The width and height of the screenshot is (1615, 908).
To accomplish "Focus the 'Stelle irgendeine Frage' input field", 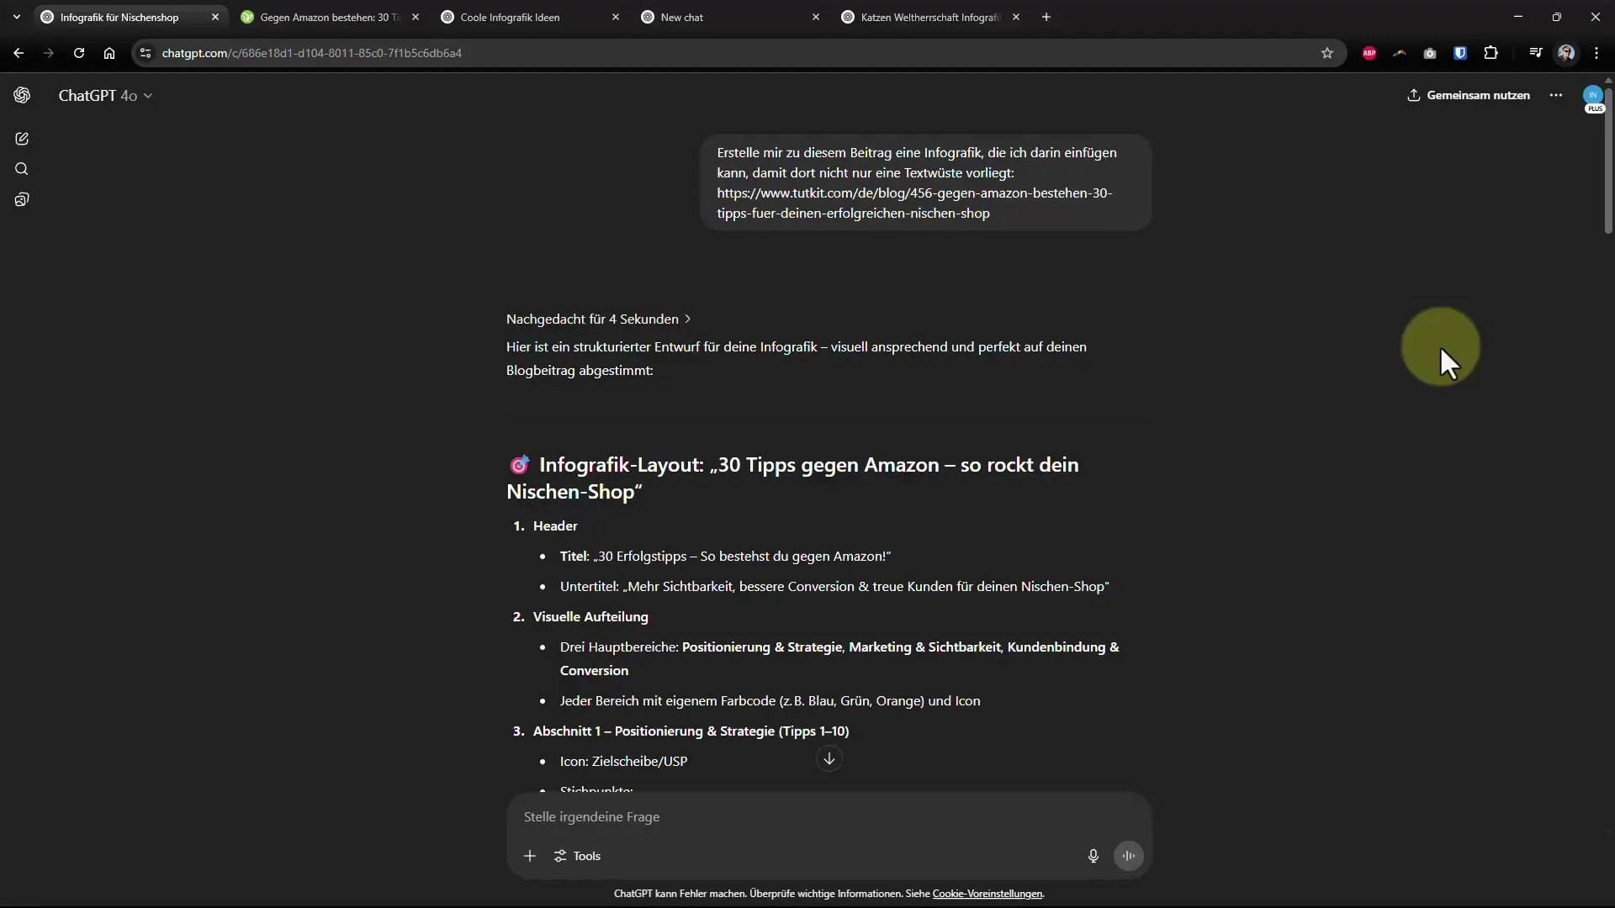I will click(x=829, y=816).
